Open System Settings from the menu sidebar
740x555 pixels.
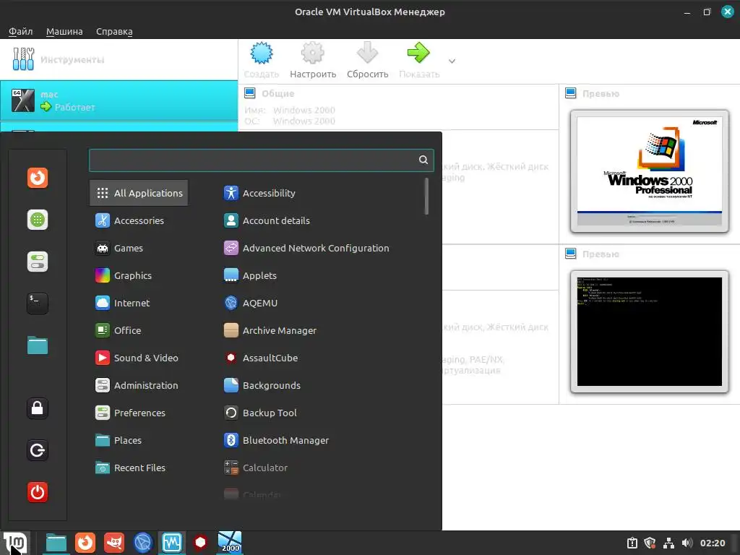(38, 262)
